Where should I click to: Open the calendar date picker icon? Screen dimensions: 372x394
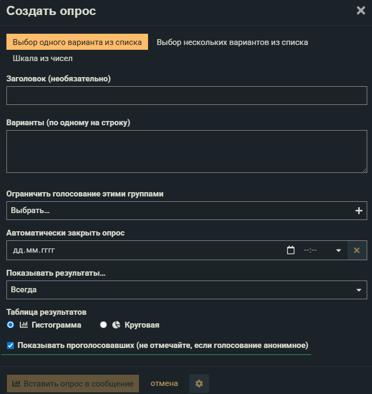(x=291, y=250)
